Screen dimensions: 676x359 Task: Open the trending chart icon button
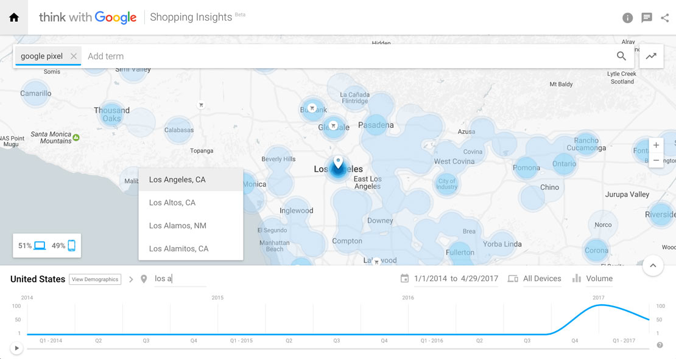click(x=651, y=56)
